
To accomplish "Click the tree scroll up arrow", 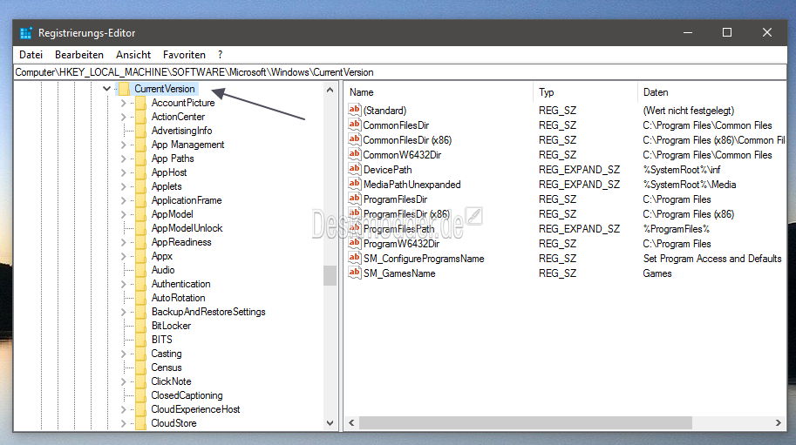I will click(330, 90).
